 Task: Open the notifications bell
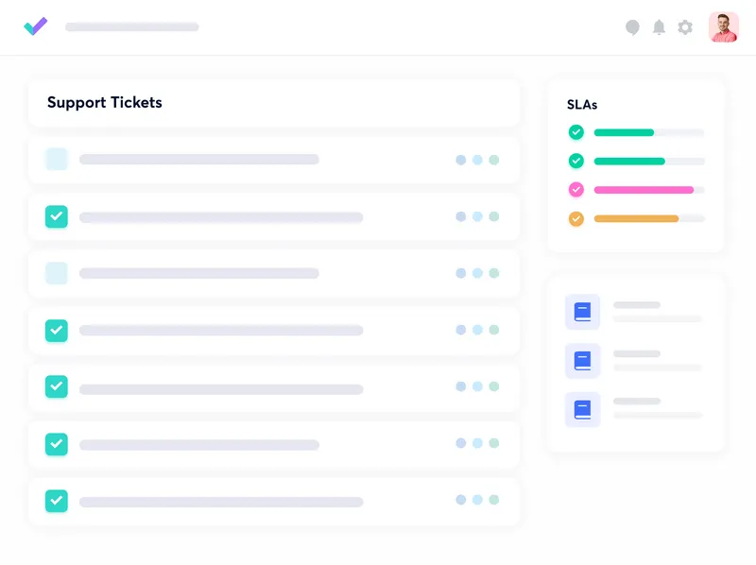pyautogui.click(x=659, y=27)
